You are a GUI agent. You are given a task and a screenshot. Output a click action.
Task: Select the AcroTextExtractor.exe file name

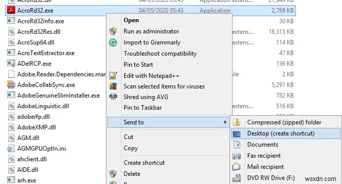[x=46, y=53]
